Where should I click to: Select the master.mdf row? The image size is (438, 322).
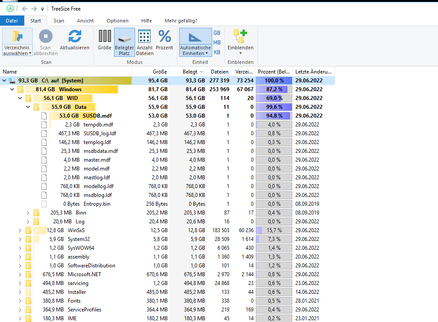point(167,160)
